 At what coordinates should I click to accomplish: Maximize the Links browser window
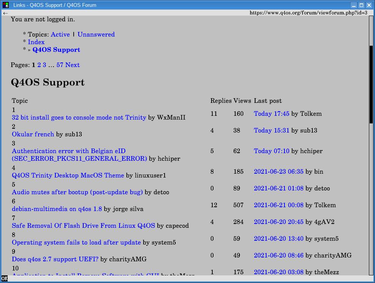click(x=362, y=5)
